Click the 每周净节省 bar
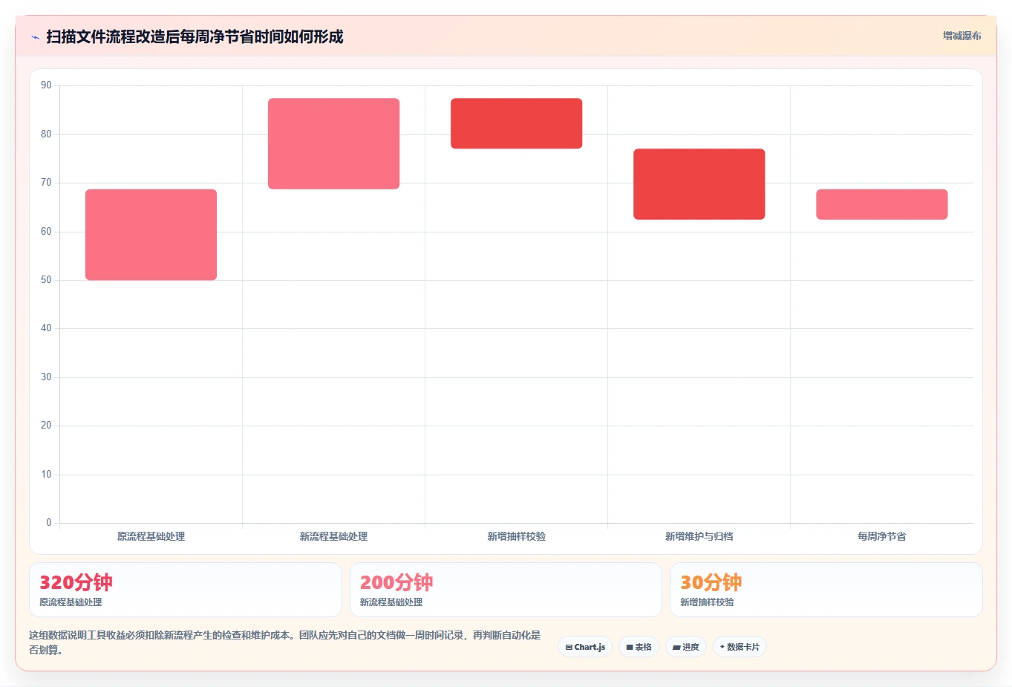The image size is (1012, 687). tap(881, 204)
